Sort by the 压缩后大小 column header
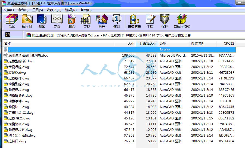 (x=147, y=44)
